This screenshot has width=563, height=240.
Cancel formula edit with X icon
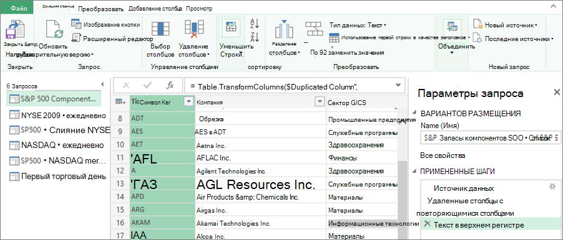click(126, 85)
